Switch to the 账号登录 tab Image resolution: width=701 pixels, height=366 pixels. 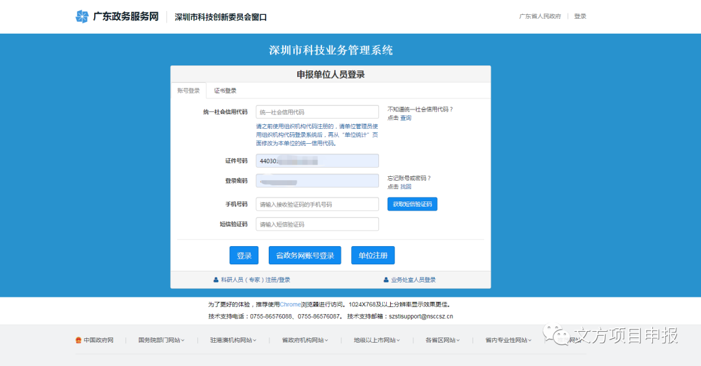pyautogui.click(x=188, y=91)
